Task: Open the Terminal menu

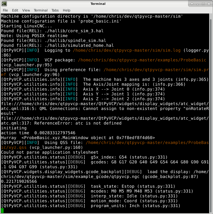Action: coord(41,10)
